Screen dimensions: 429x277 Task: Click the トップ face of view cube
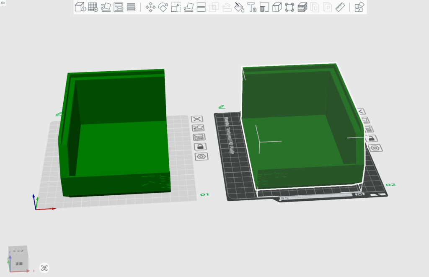(x=18, y=251)
